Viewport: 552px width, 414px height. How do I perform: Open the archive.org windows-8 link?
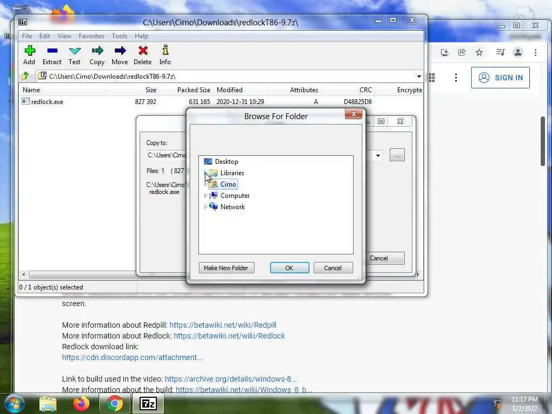tap(231, 379)
